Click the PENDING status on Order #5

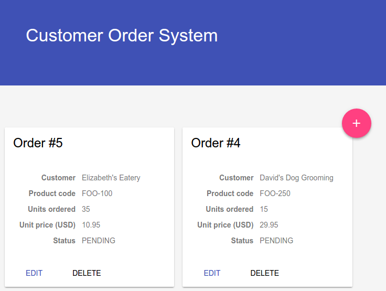(x=99, y=241)
